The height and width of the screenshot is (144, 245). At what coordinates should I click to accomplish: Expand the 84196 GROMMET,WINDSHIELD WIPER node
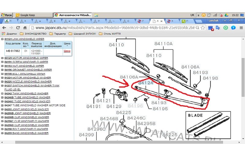(x=2, y=70)
